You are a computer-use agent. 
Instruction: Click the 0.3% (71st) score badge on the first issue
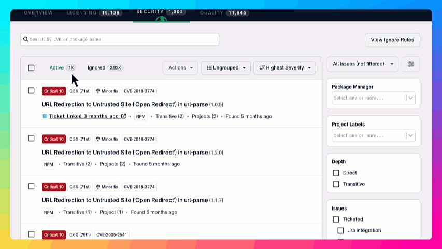coord(80,91)
